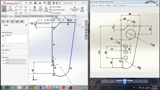
Task: Select the Arc sketch tool
Action: [21, 10]
